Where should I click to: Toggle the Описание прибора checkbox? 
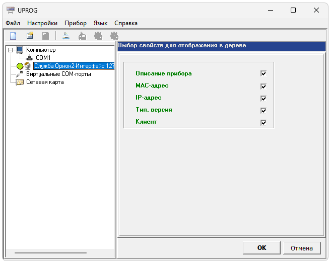coord(264,73)
